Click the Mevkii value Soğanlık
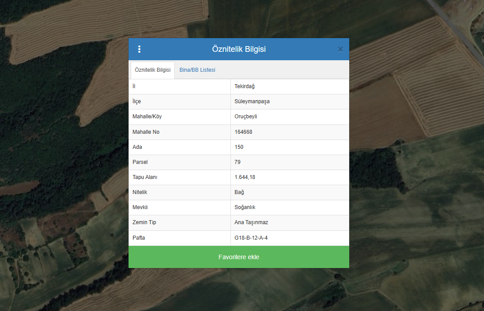The width and height of the screenshot is (484, 311). (245, 207)
